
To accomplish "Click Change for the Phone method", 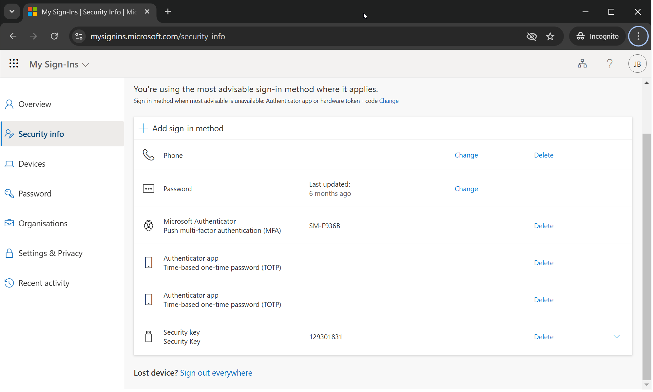I will point(466,155).
